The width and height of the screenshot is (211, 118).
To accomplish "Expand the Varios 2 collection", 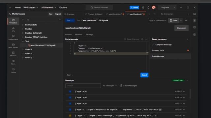I will (23, 54).
